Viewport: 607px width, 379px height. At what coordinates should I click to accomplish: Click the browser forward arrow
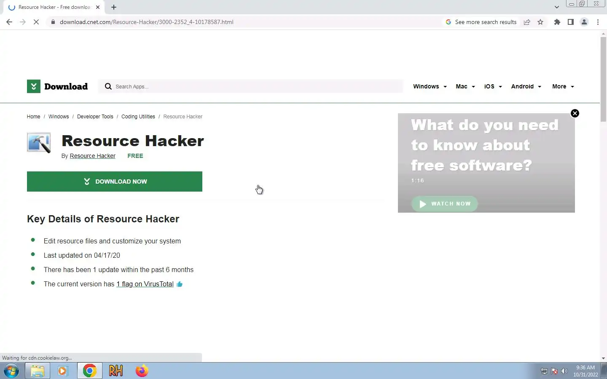tap(23, 22)
